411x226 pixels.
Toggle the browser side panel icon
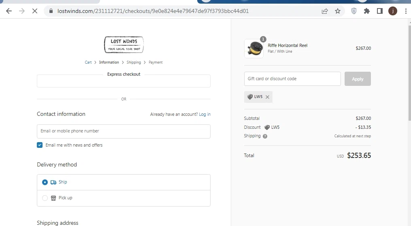[x=379, y=11]
